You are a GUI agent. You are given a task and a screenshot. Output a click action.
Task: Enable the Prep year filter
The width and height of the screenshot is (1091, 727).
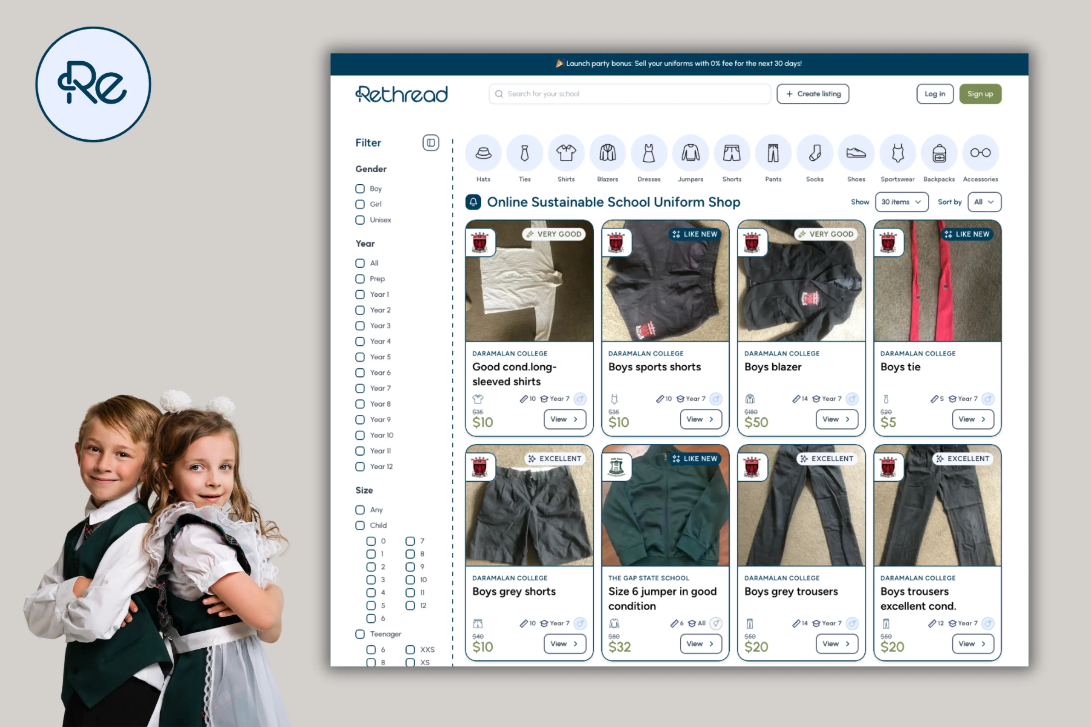(360, 279)
